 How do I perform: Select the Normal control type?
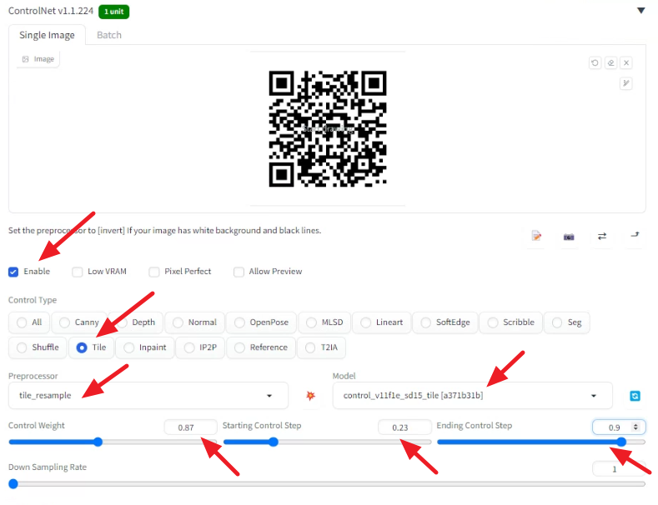pos(194,322)
